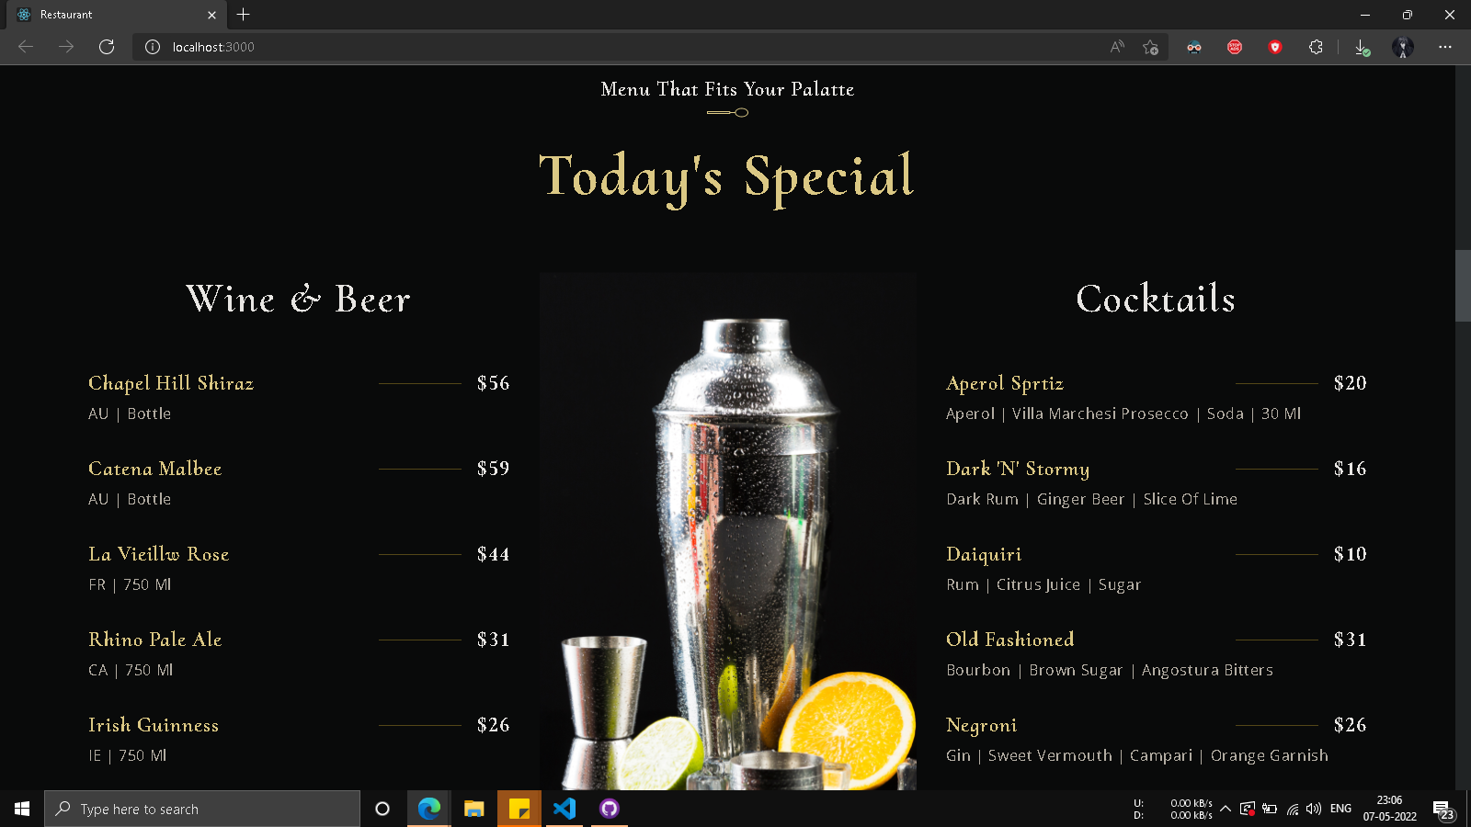This screenshot has height=827, width=1471.
Task: Open the ENG language switcher
Action: pos(1340,809)
